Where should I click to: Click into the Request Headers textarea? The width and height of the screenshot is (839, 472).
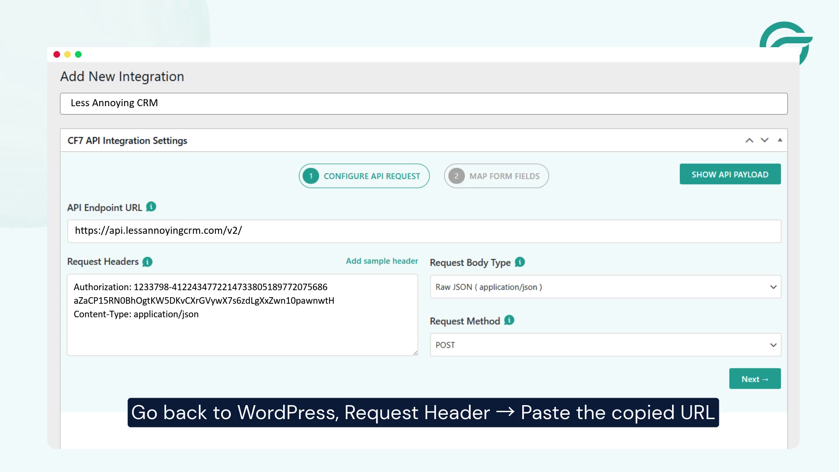(x=243, y=315)
